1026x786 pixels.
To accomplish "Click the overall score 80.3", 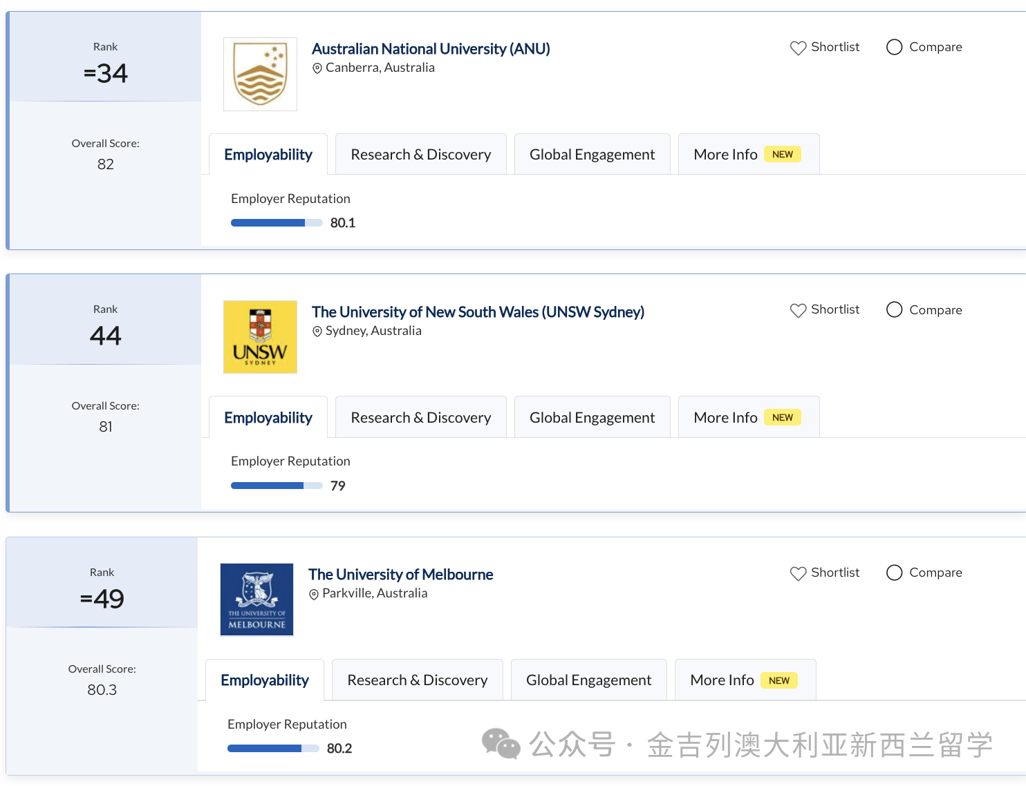I will click(102, 690).
